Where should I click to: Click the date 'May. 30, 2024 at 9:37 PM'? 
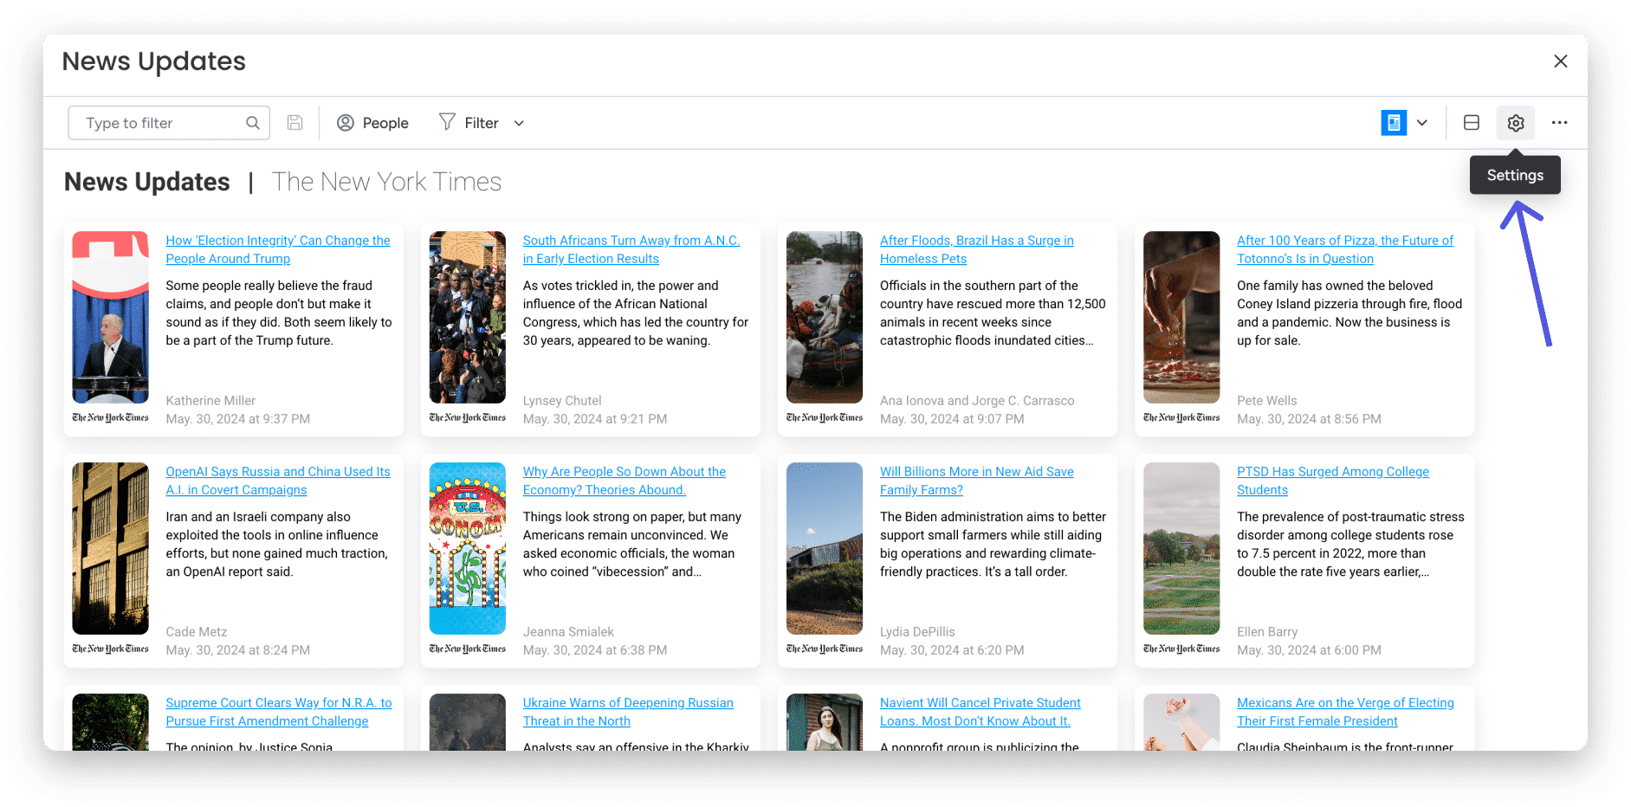point(238,419)
